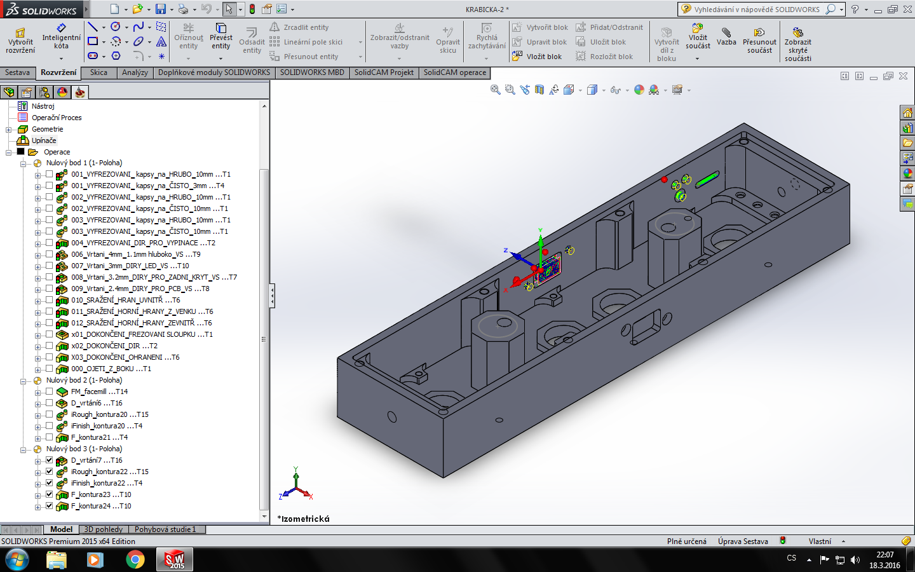
Task: Select the Převést entity tool
Action: [x=220, y=37]
